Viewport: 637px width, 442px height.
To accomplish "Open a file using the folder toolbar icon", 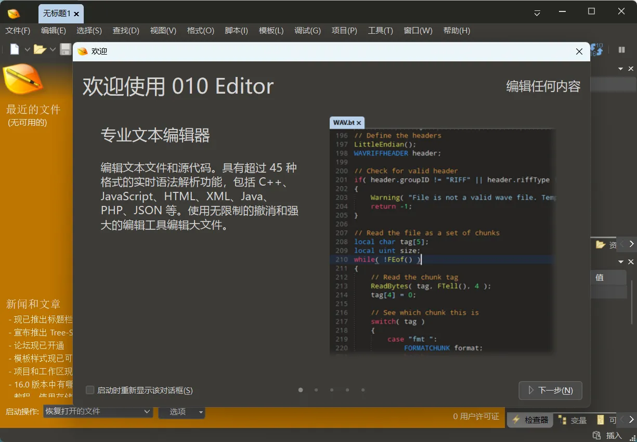I will click(x=40, y=49).
